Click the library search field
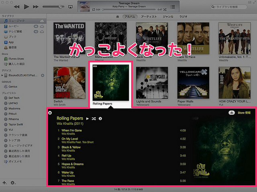 coord(229,7)
